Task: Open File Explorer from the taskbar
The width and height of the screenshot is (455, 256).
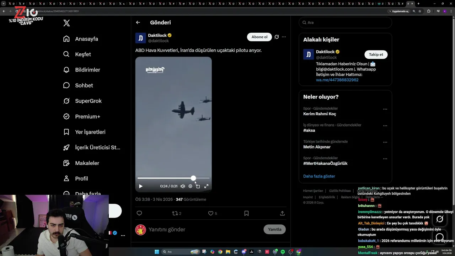Action: 228,252
